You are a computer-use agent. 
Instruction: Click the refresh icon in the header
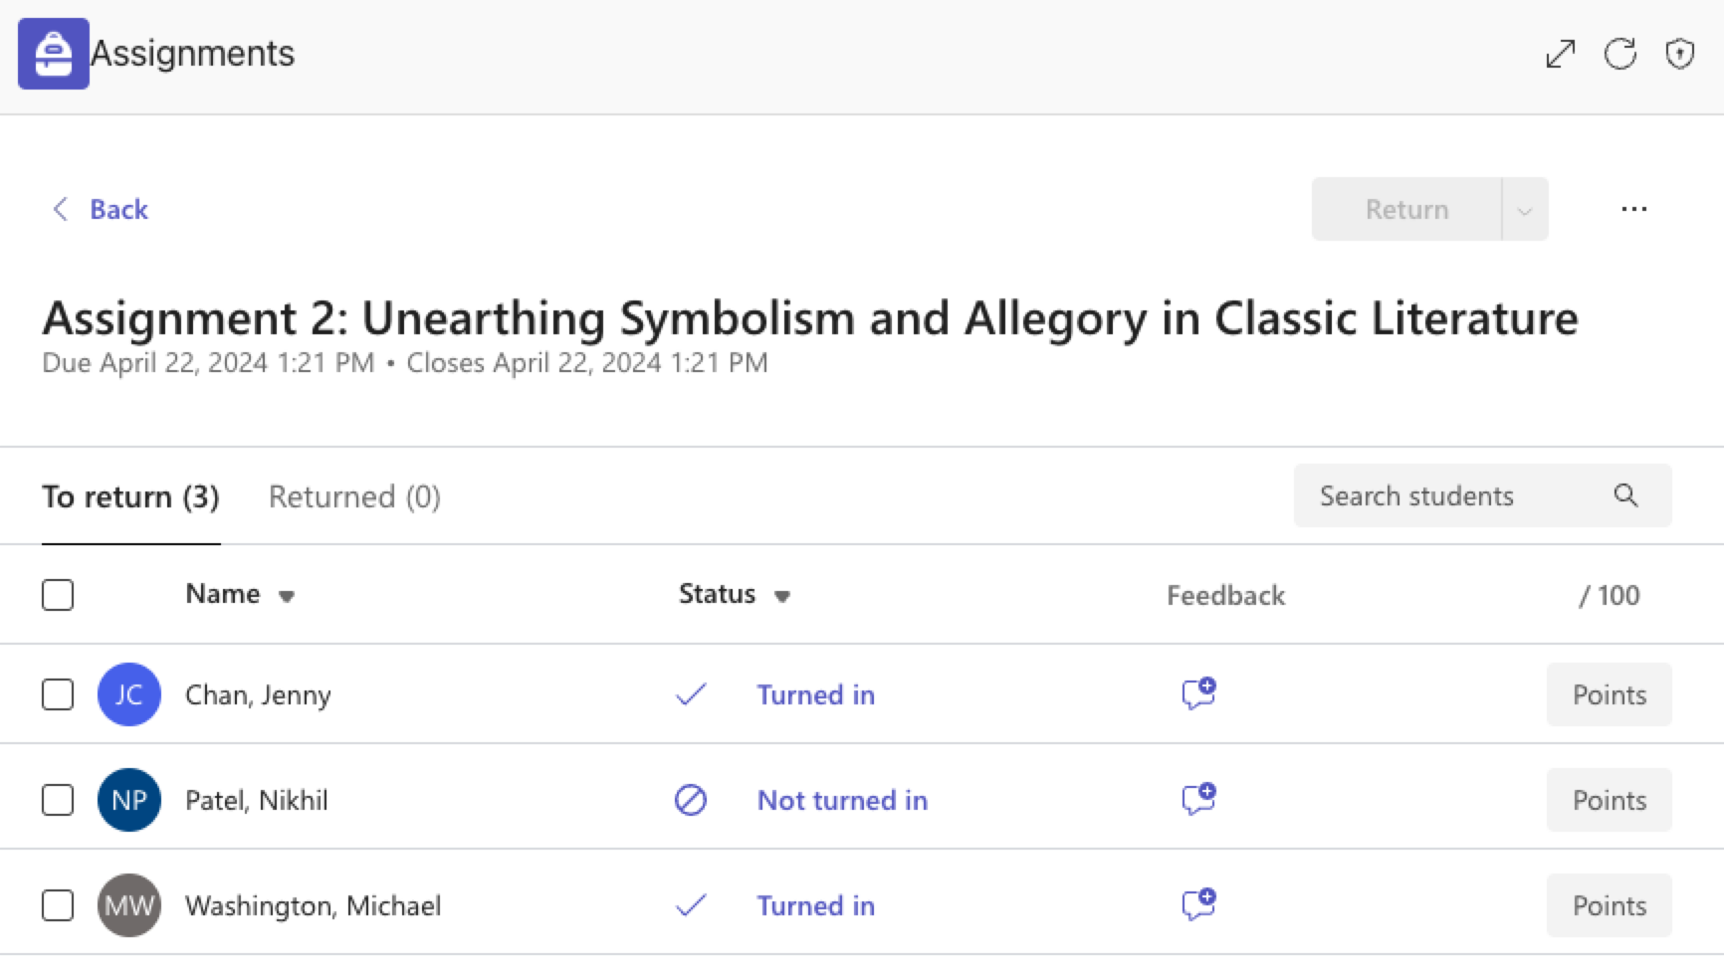[1620, 54]
